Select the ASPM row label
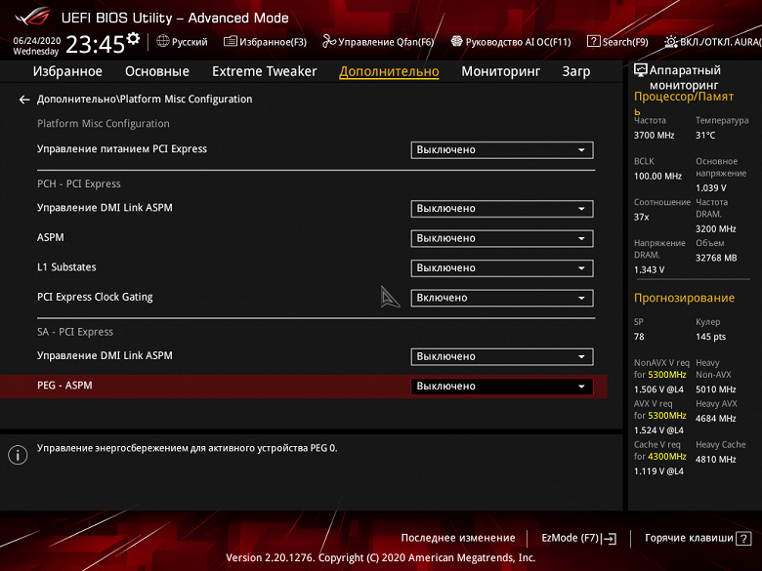Viewport: 762px width, 571px height. coord(51,237)
